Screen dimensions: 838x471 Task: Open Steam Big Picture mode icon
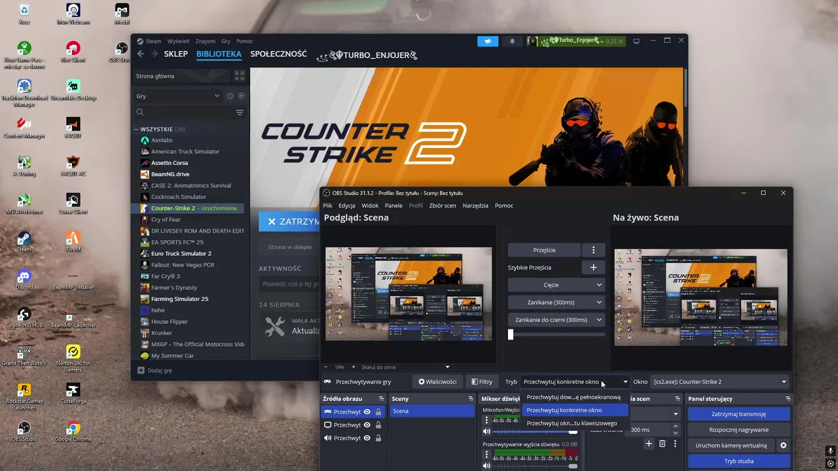point(636,41)
